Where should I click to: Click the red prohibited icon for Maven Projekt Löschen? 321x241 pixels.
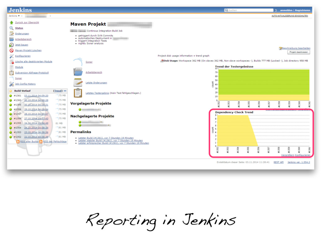click(12, 51)
